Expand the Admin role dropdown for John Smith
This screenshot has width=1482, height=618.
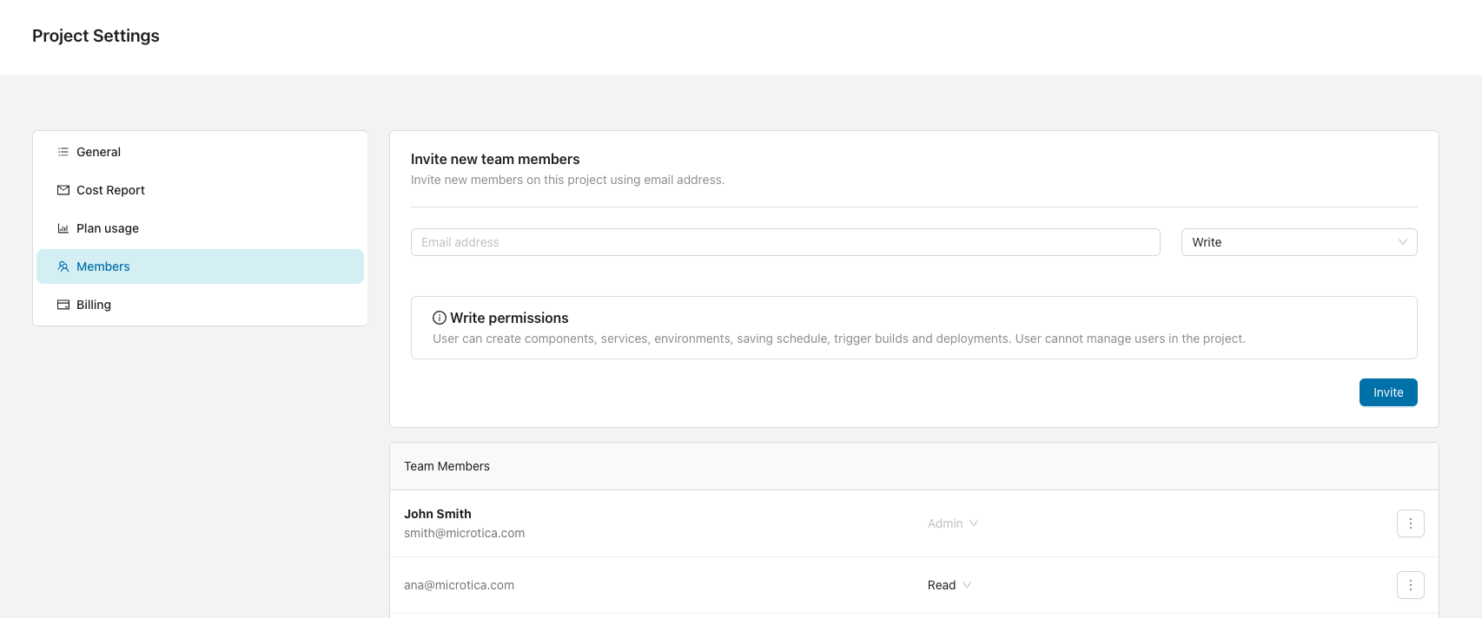953,523
